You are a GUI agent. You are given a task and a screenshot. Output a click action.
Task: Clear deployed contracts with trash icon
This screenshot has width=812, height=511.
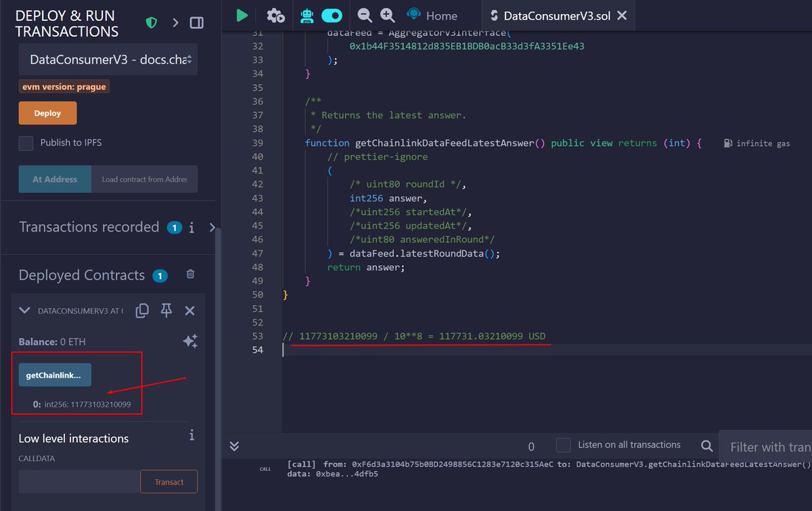[x=190, y=274]
